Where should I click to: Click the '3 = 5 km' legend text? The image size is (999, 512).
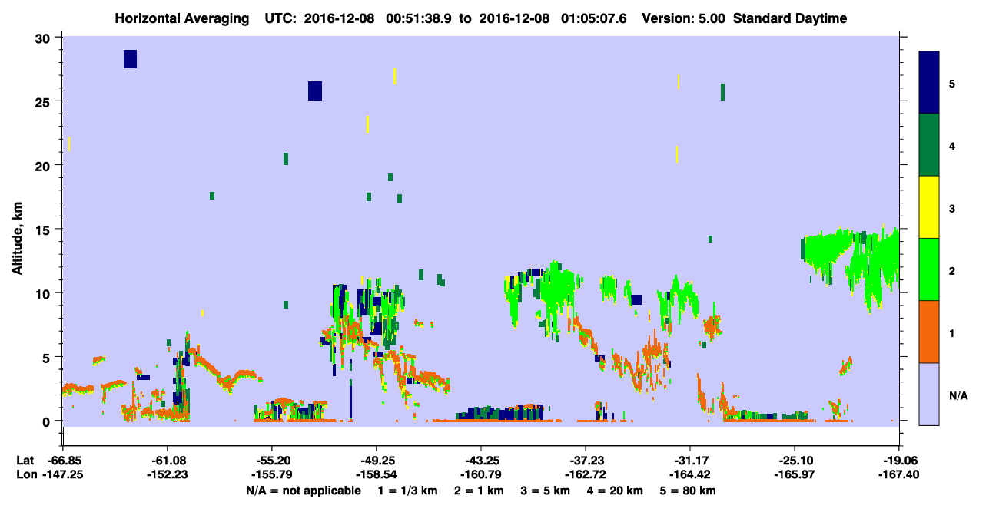coord(546,491)
